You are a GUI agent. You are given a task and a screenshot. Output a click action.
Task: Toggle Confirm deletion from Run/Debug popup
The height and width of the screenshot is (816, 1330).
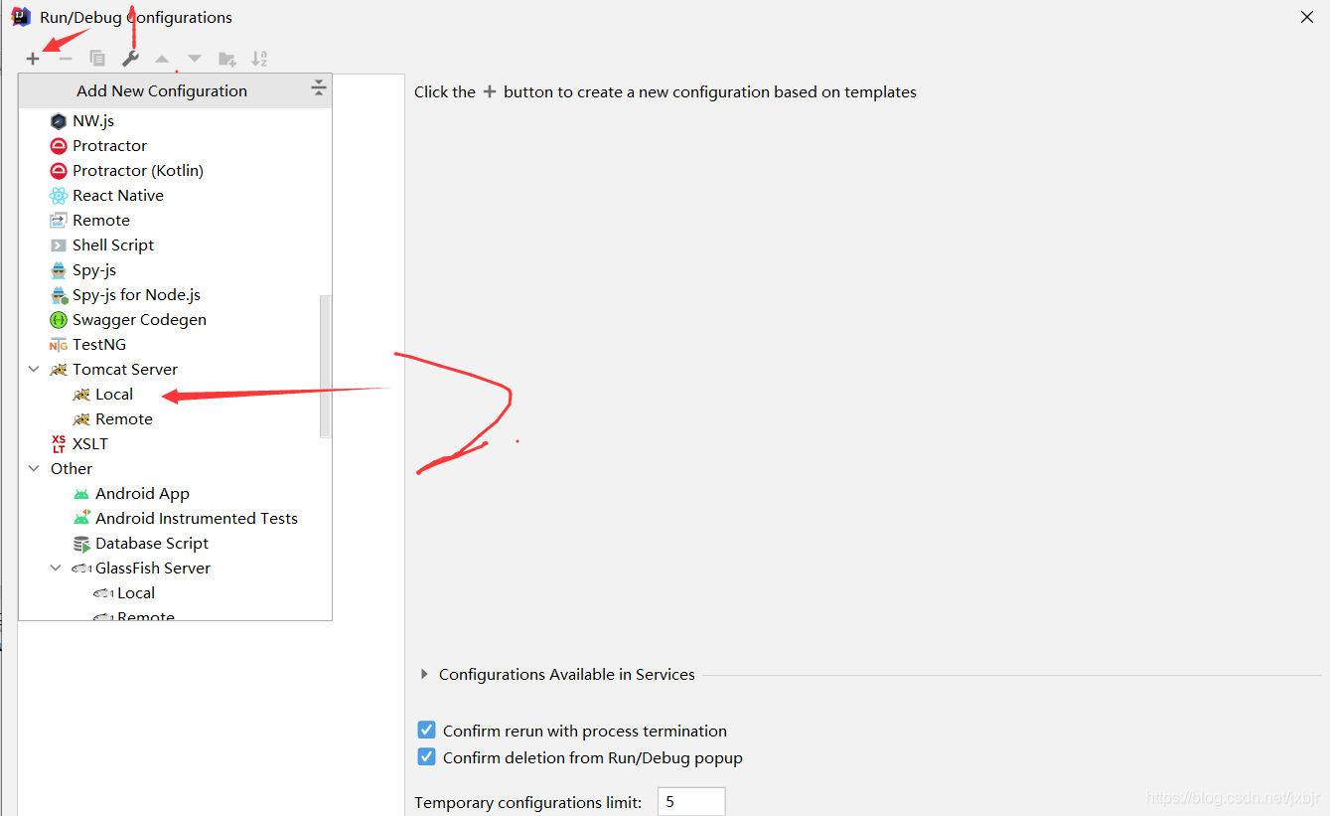point(427,757)
